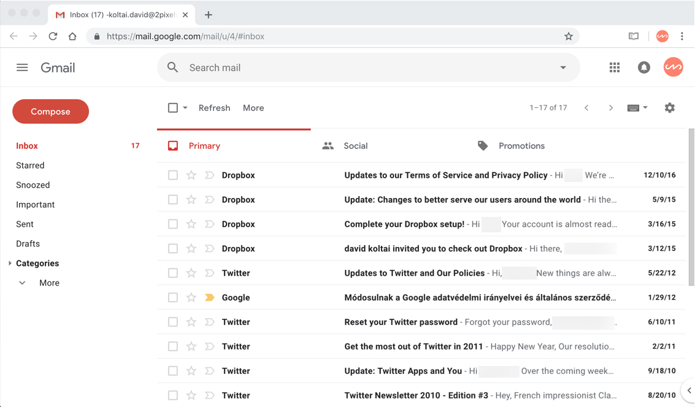The image size is (695, 407).
Task: Open the Drafts folder
Action: coord(28,243)
